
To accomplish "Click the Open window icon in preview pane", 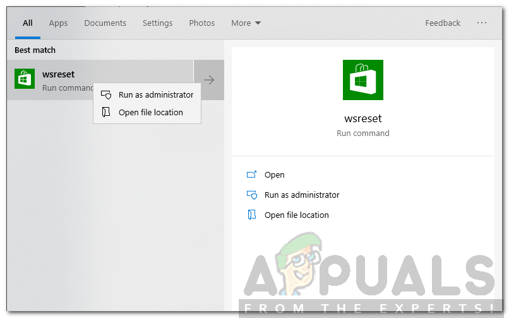I will 251,174.
